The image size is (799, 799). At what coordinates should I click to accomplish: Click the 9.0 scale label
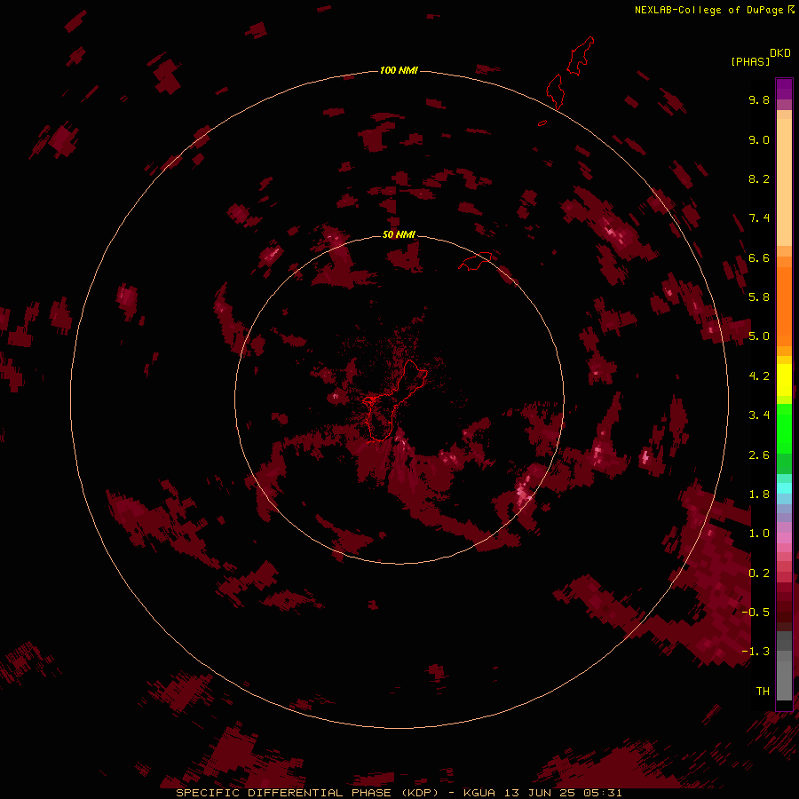759,139
